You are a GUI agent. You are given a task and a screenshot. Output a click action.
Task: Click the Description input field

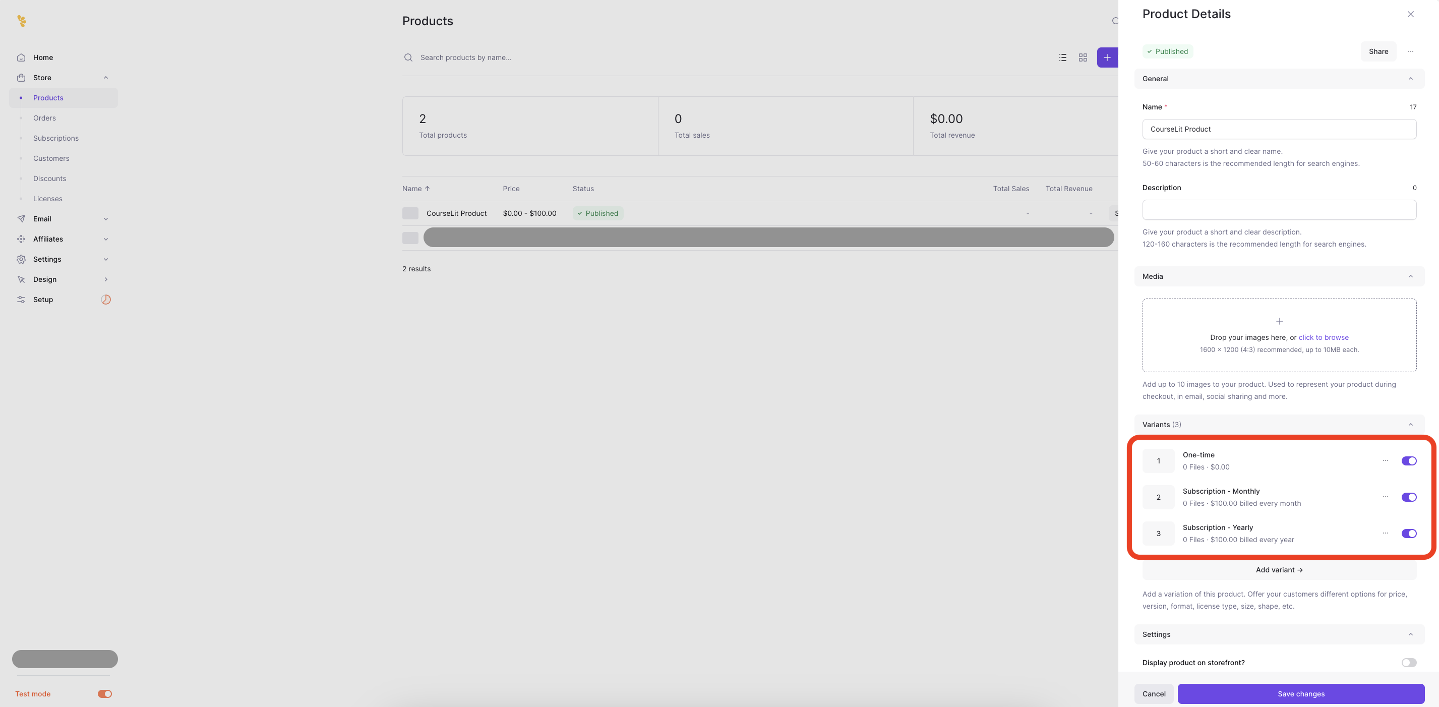click(1279, 210)
